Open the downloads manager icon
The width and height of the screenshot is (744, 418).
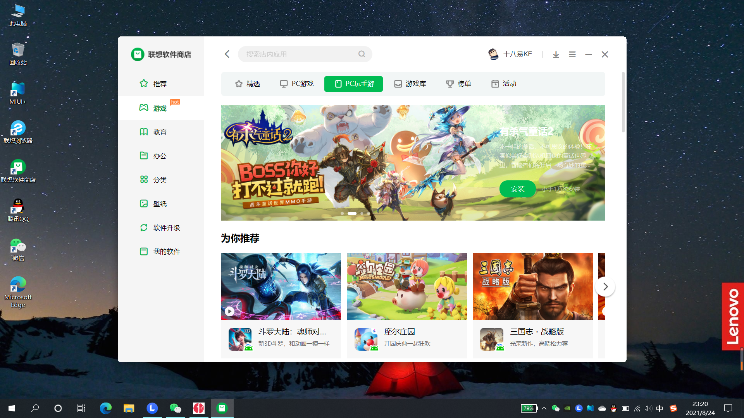tap(556, 55)
